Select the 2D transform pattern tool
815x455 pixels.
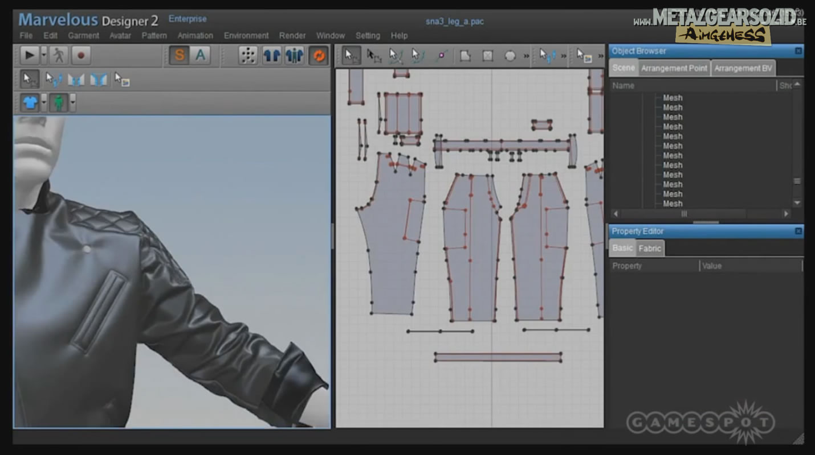coord(374,56)
